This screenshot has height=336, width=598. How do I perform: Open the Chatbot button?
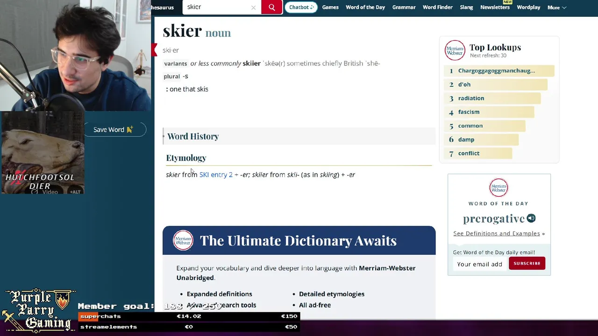click(x=301, y=7)
